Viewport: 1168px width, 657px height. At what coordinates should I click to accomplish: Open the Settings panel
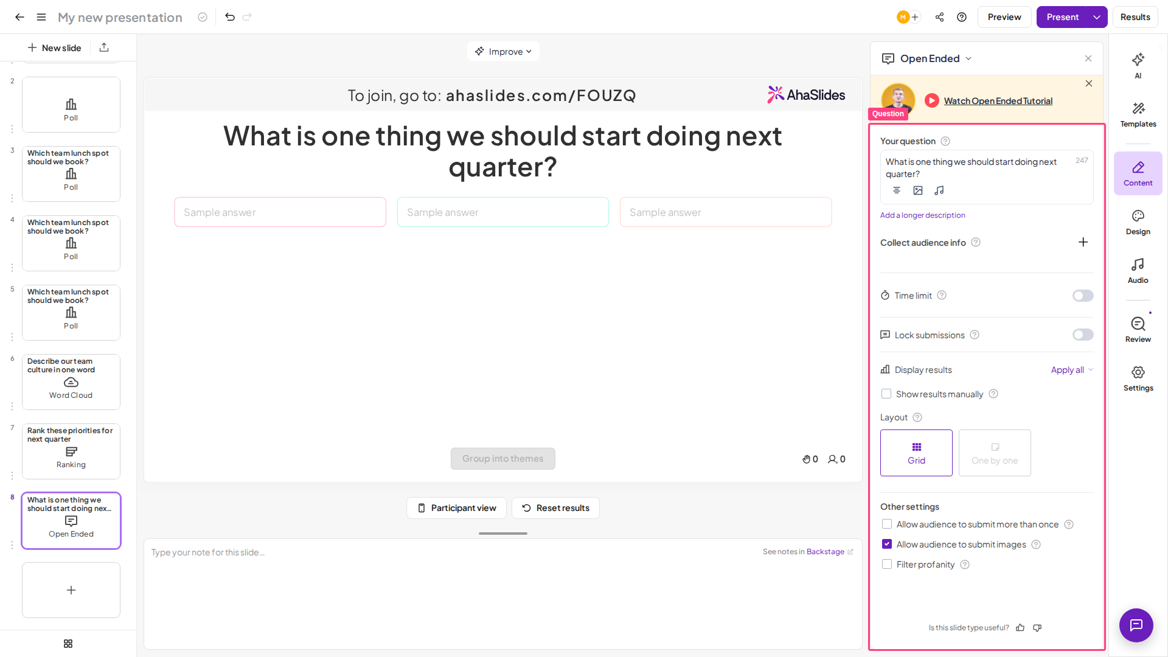coord(1138,378)
